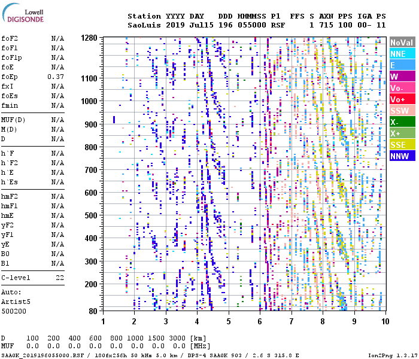Select the W purple legend swatch

click(402, 77)
